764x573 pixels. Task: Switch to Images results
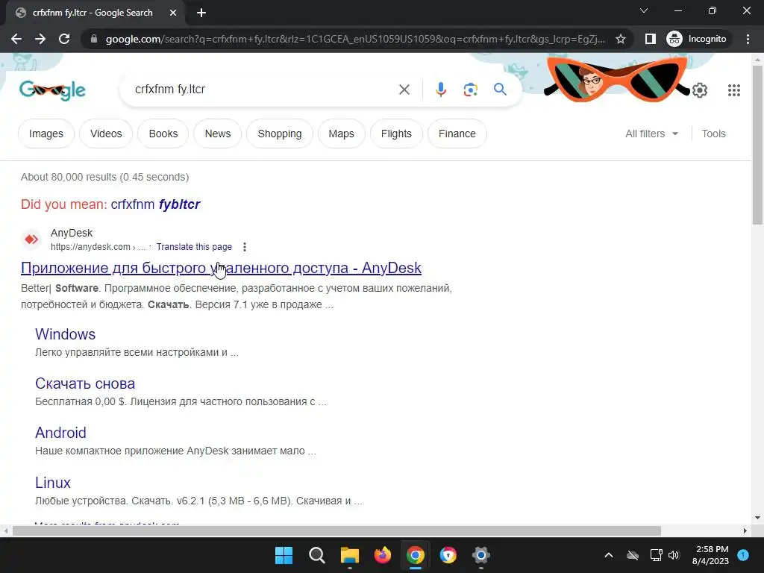46,134
